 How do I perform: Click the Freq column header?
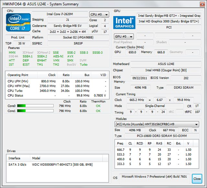click(120, 143)
